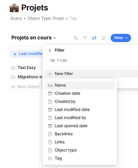Image resolution: width=138 pixels, height=168 pixels.
Task: Select Object type filter property
Action: tap(80, 150)
